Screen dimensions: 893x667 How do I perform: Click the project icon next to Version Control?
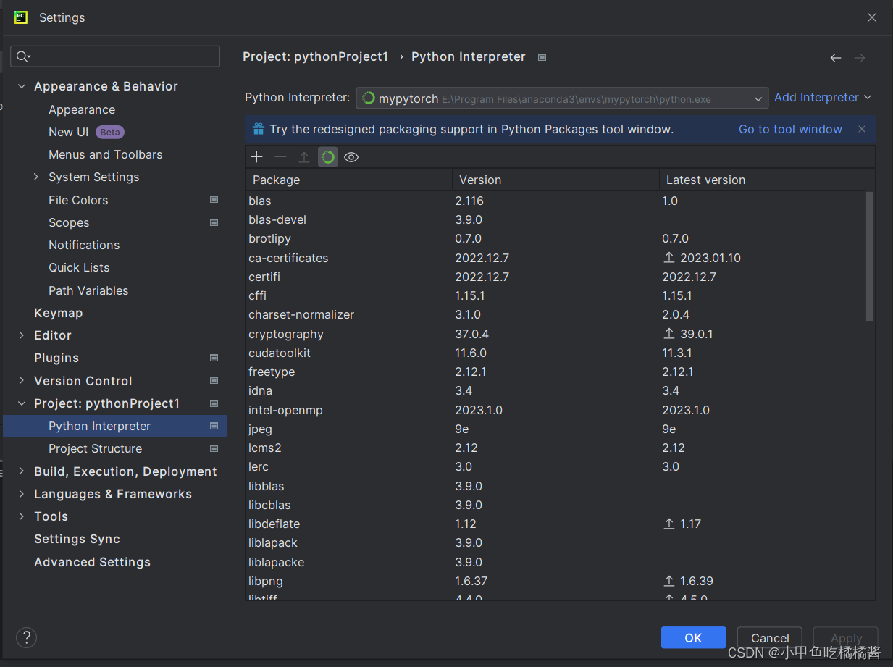[x=214, y=380]
